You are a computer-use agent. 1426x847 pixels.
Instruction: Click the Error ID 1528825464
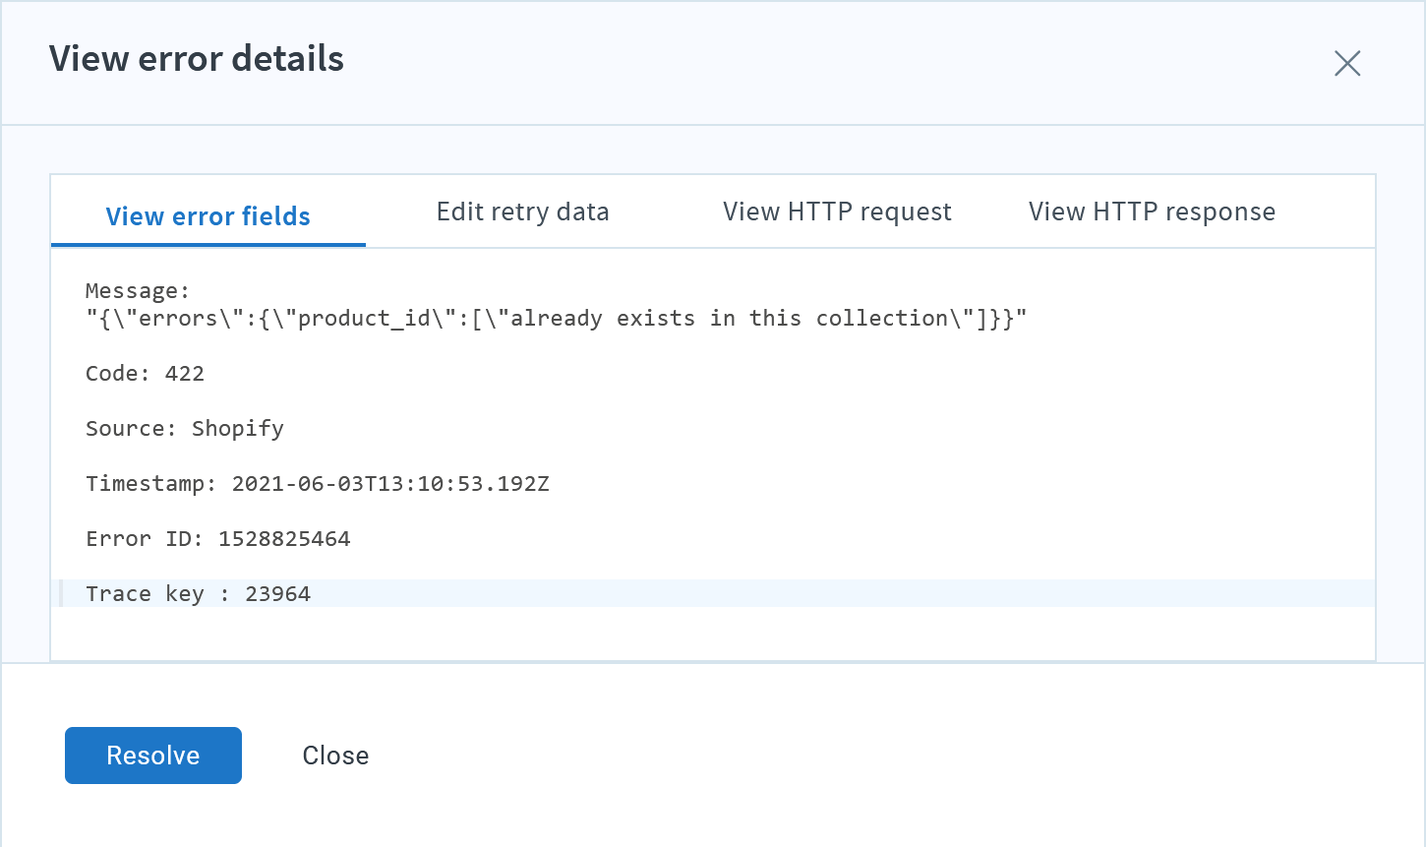click(x=218, y=538)
